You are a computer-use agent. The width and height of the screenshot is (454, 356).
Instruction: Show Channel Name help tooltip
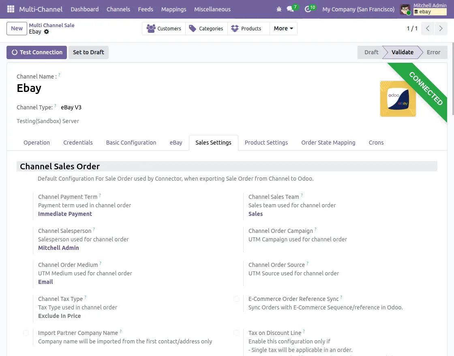[59, 75]
